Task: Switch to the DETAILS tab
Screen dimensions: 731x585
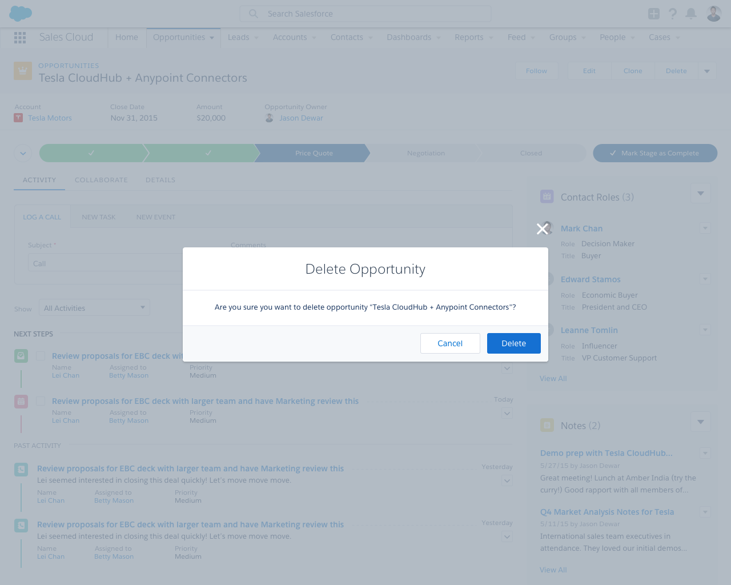Action: [160, 179]
